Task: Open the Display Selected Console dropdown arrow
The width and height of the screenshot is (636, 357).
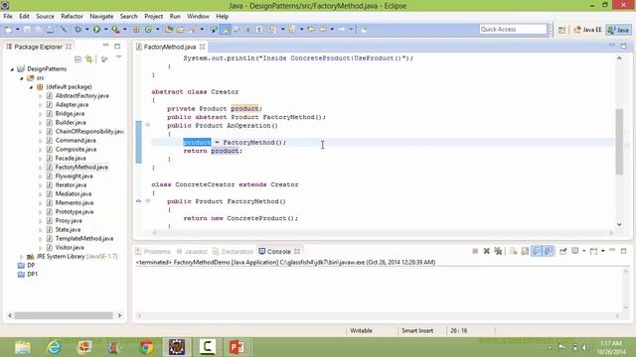Action: click(x=584, y=251)
